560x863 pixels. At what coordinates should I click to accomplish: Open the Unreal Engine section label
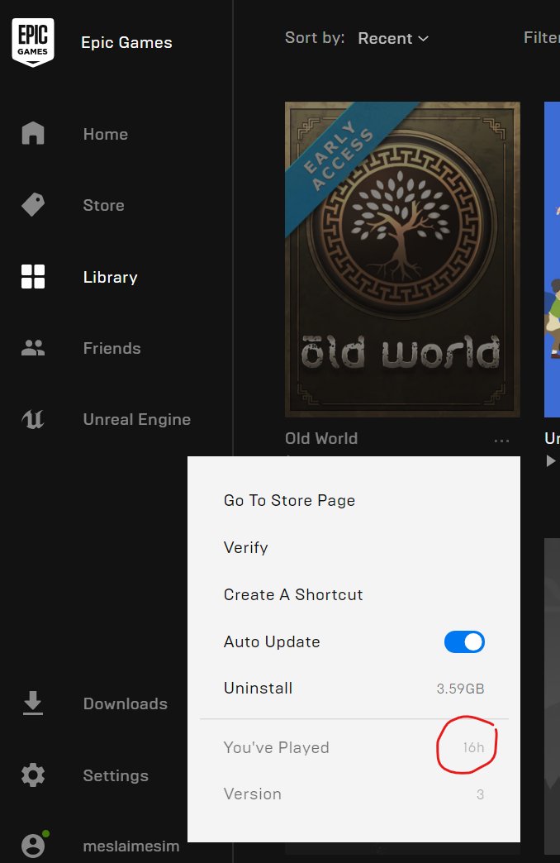coord(137,419)
